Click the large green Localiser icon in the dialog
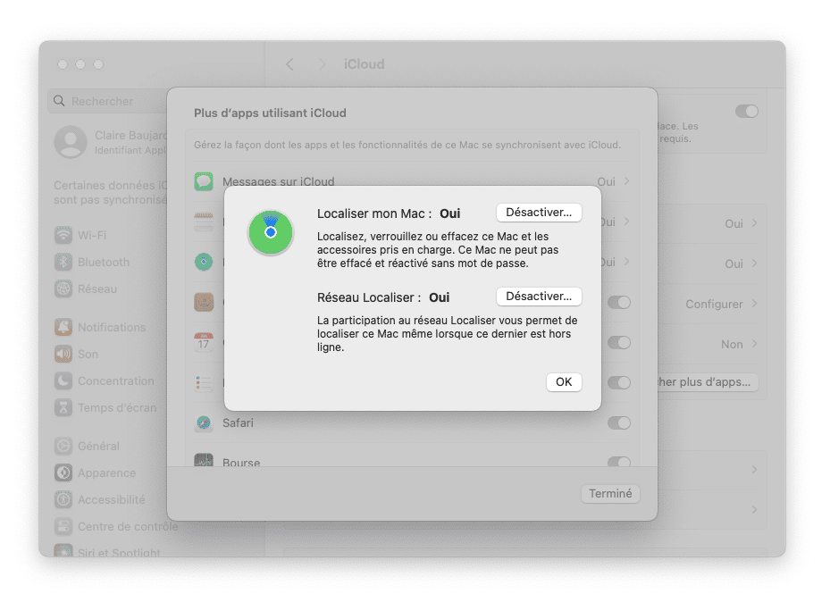Image resolution: width=830 pixels, height=602 pixels. tap(271, 232)
